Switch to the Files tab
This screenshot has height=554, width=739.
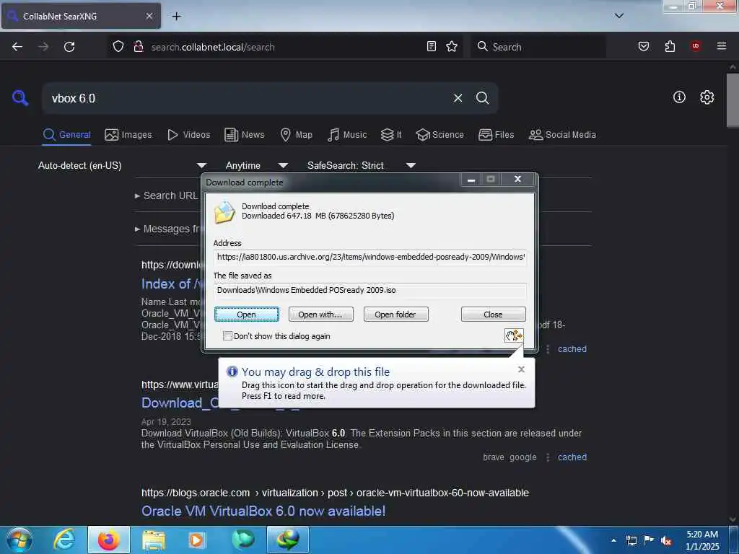[497, 135]
